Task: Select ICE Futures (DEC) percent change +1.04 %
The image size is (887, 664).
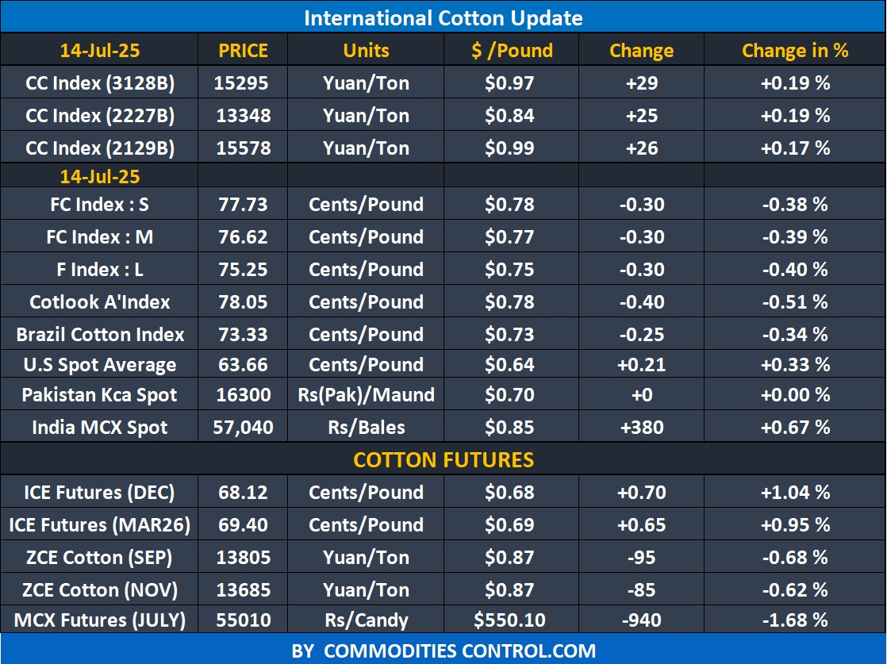Action: (795, 493)
